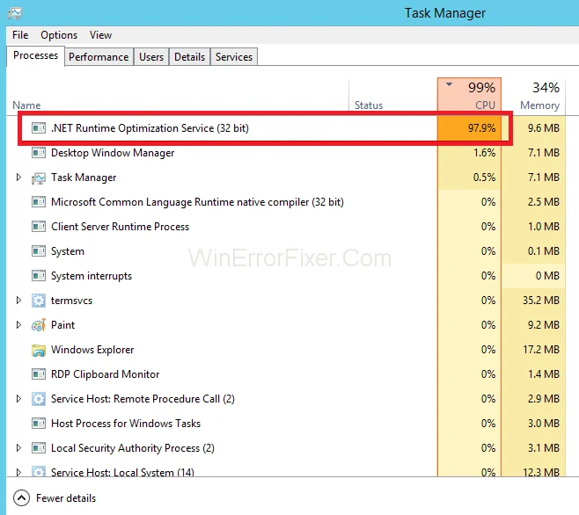Click the Fewer details circled arrow icon
Viewport: 579px width, 515px height.
(21, 498)
